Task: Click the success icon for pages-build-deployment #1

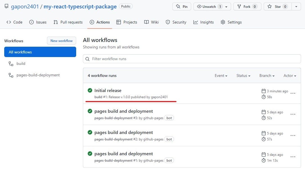Action: tap(90, 154)
